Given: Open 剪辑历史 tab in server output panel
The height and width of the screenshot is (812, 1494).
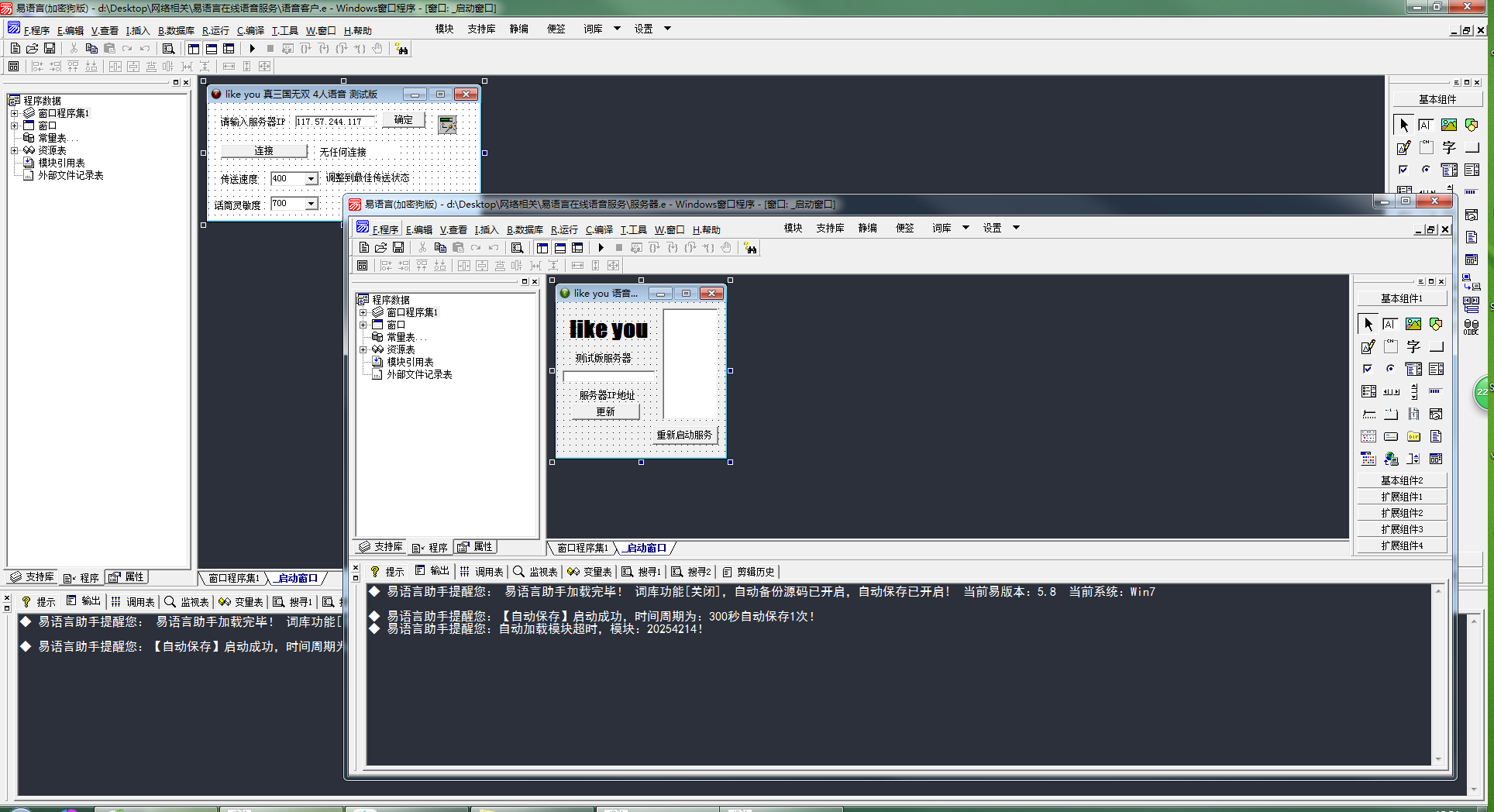Looking at the screenshot, I should (x=749, y=572).
